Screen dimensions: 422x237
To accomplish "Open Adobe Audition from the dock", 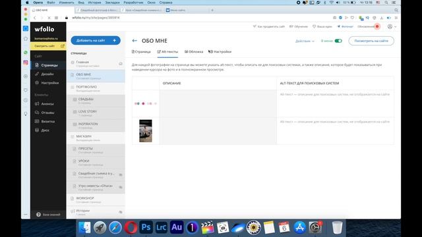I will click(x=177, y=227).
